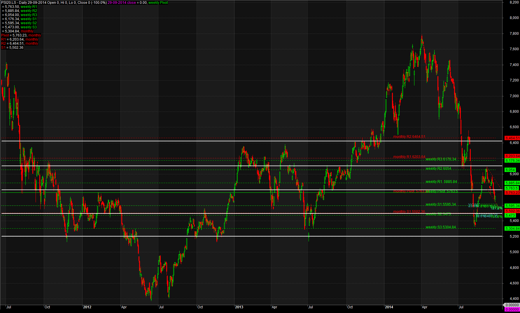The height and width of the screenshot is (313, 520).
Task: Select the 6,400 price axis label
Action: tap(514, 143)
